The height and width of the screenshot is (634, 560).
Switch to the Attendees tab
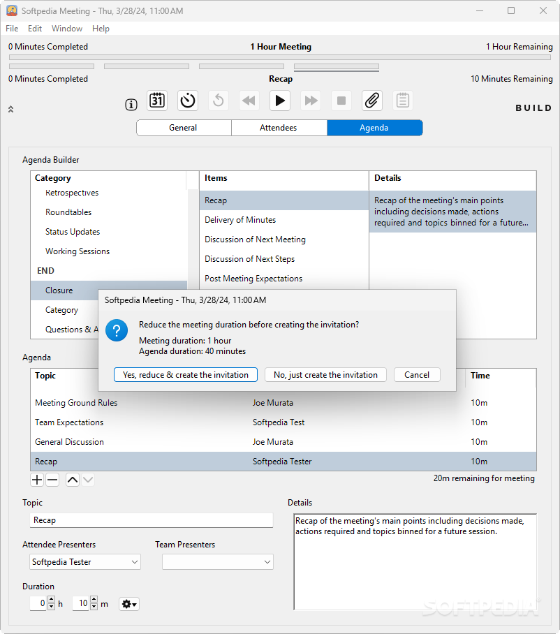(279, 128)
